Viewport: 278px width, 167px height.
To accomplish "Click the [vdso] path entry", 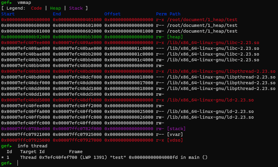I will (x=176, y=140).
